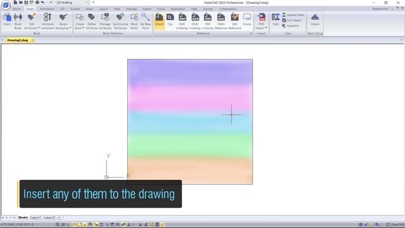Open the Manage ribbon tab
This screenshot has width=405, height=228.
point(132,9)
